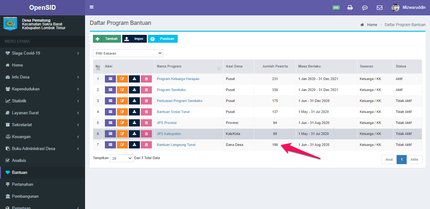The width and height of the screenshot is (430, 209).
Task: Open the Tampilkan rows-per-page dropdown
Action: click(121, 158)
